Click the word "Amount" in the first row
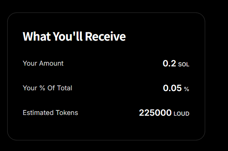 pos(51,63)
